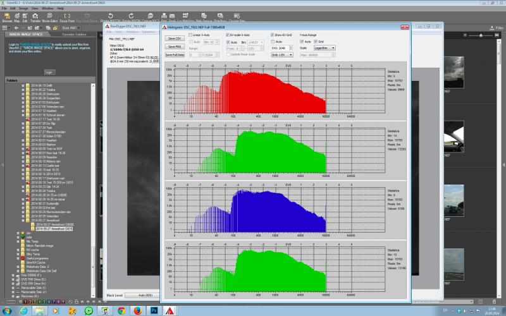
Task: Expand the Useful programms folder
Action: (18, 258)
